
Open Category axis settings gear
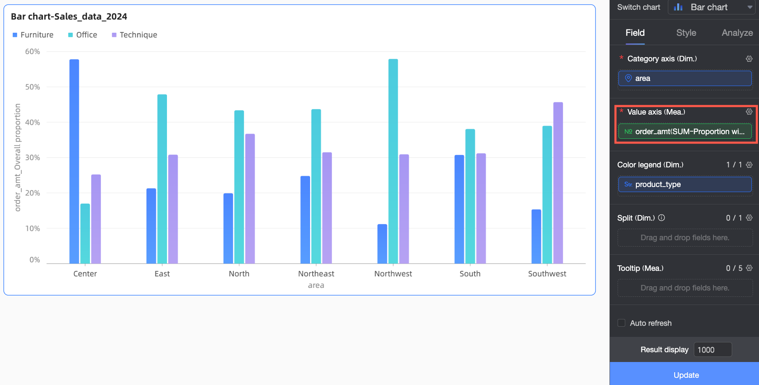[749, 59]
